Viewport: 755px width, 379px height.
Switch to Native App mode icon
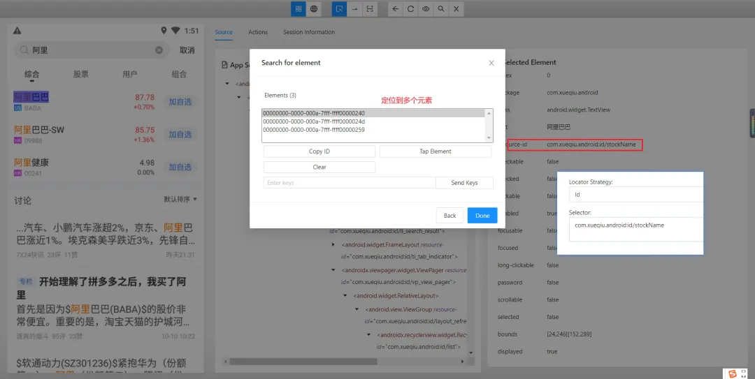pos(299,8)
